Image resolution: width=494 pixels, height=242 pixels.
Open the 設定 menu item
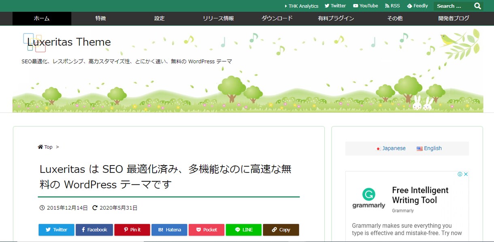click(x=160, y=18)
